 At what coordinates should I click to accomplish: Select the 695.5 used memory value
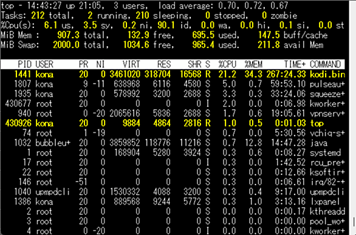coord(204,35)
